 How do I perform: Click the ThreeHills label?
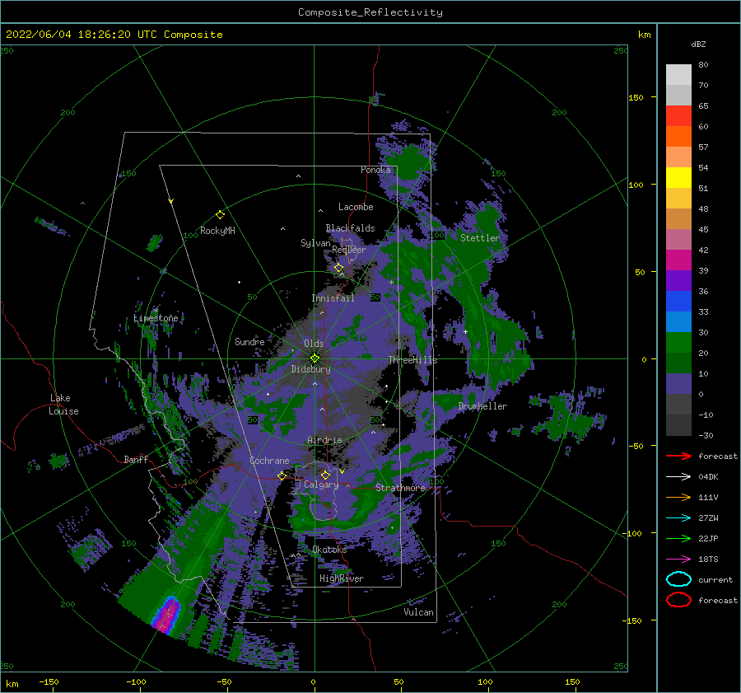click(x=413, y=360)
